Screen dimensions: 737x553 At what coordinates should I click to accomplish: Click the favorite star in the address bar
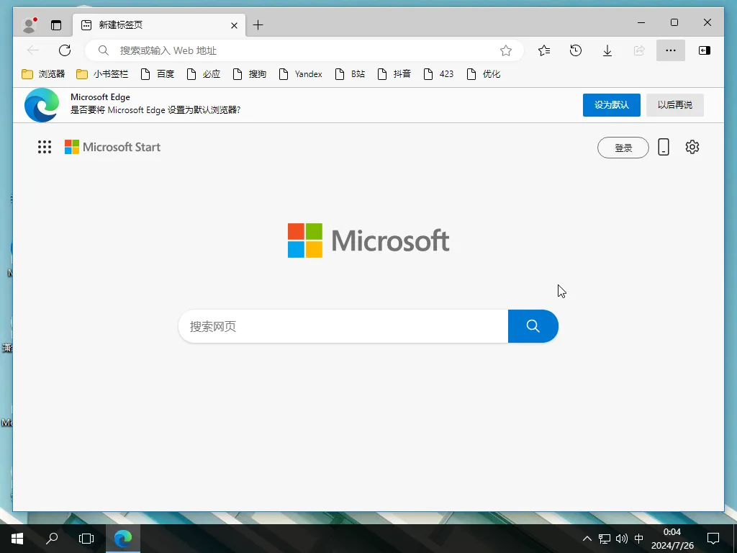coord(506,50)
